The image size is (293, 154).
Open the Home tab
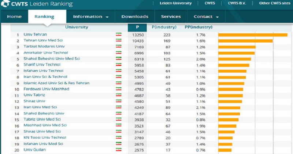[x=14, y=16]
